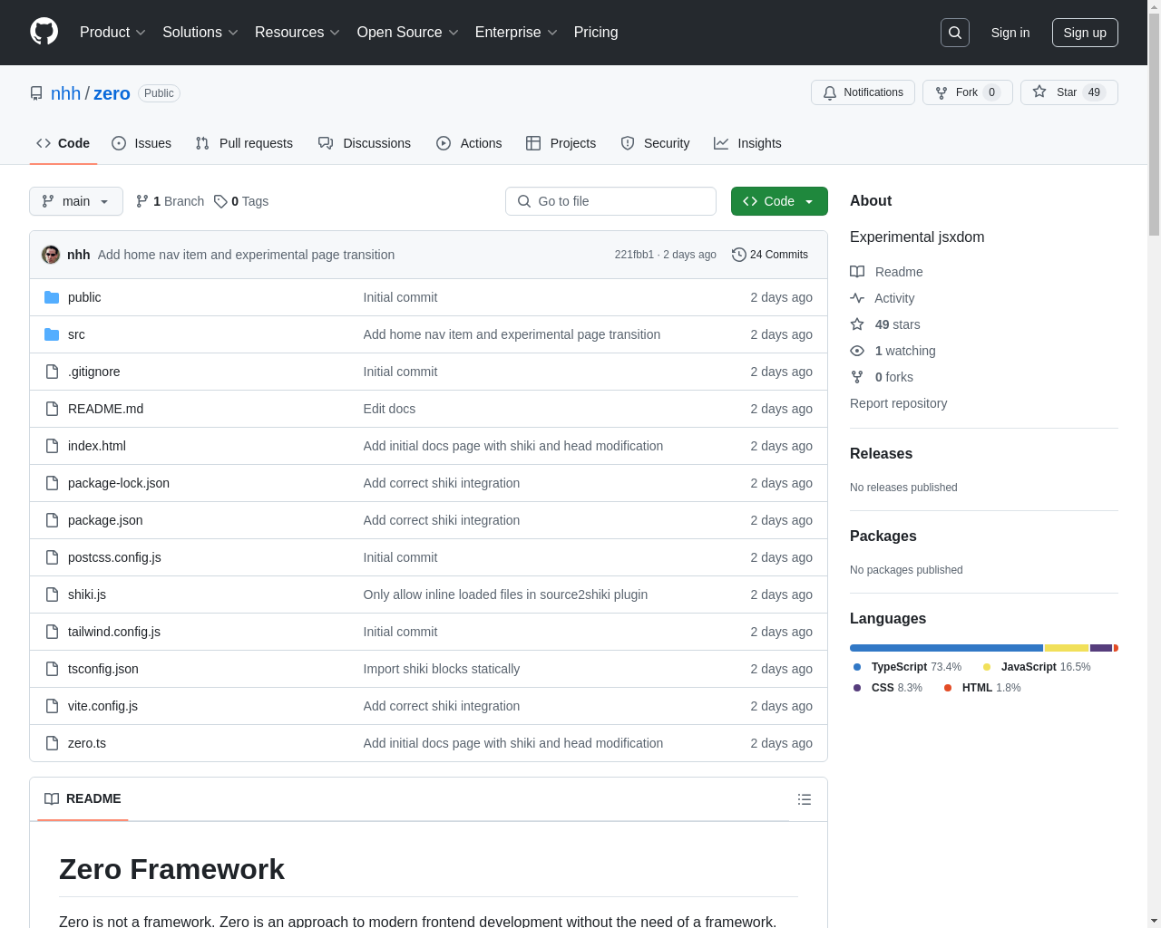Click the repository icon before nhh
The height and width of the screenshot is (928, 1161).
point(36,93)
